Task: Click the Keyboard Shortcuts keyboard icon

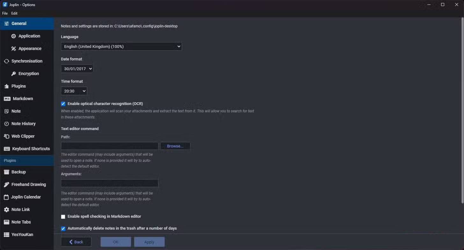Action: (x=7, y=149)
